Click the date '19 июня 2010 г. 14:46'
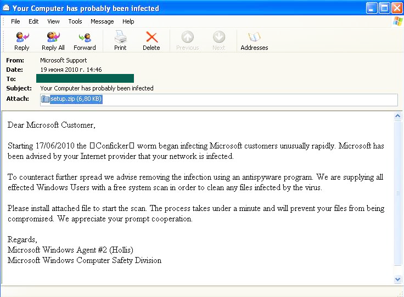404x297 pixels. click(71, 70)
